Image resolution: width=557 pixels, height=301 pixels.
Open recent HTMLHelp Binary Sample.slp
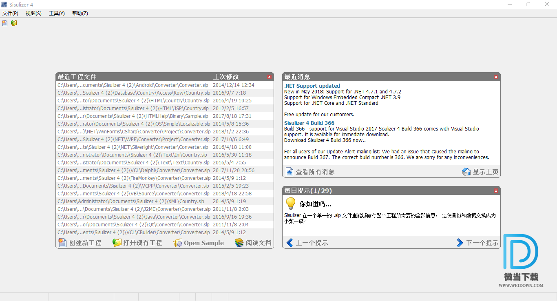coord(165,116)
